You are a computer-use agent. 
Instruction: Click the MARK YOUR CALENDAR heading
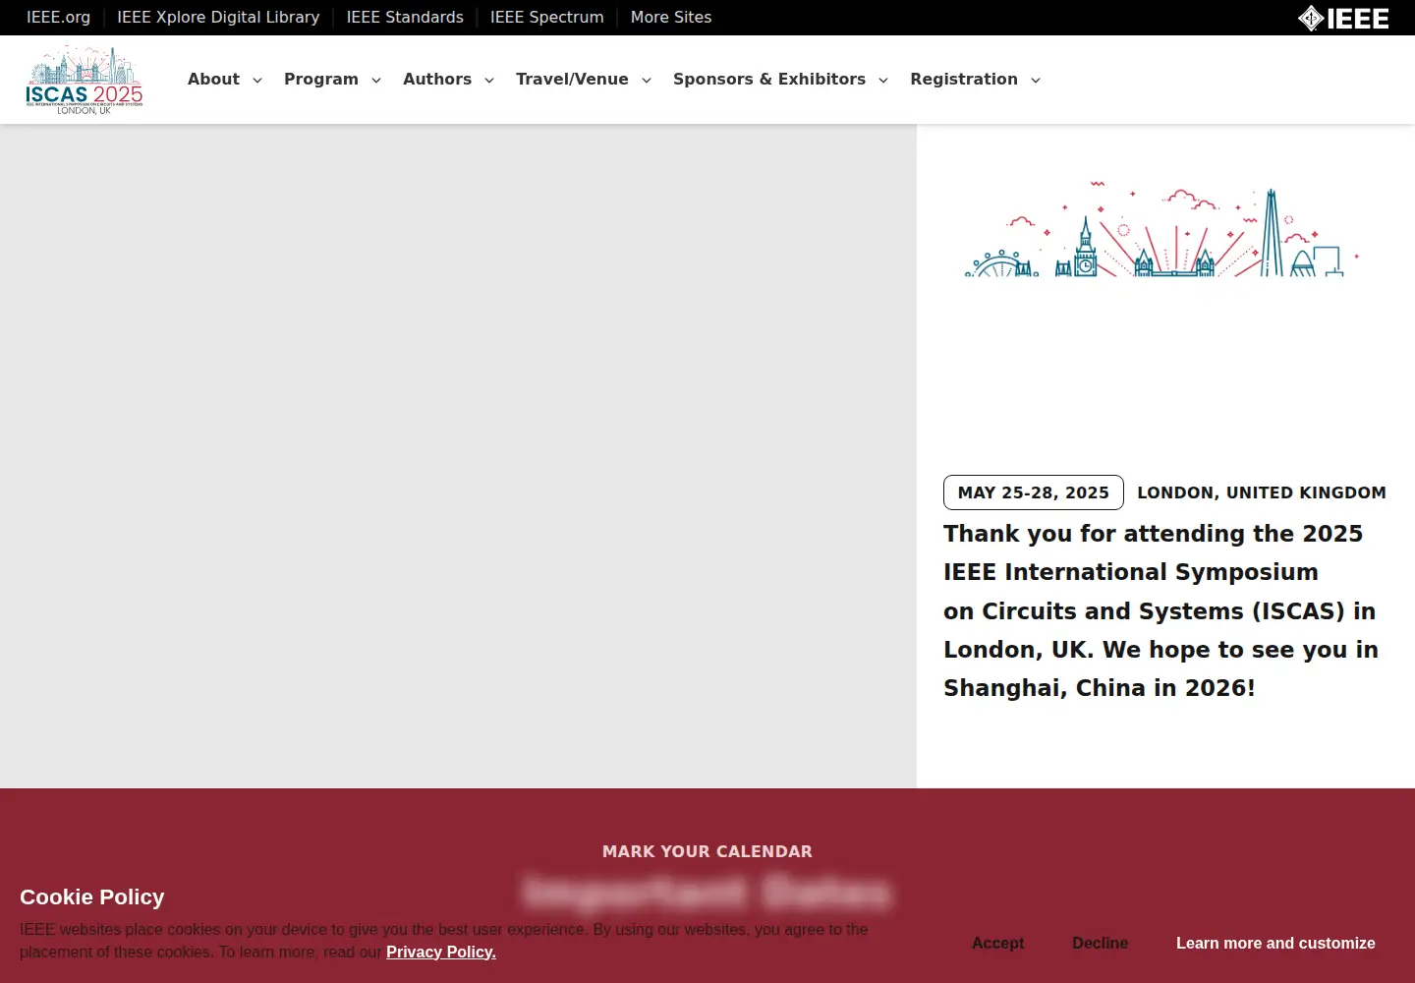tap(707, 851)
